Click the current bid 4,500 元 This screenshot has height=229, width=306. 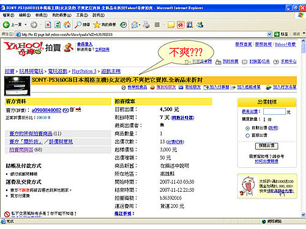pos(170,109)
